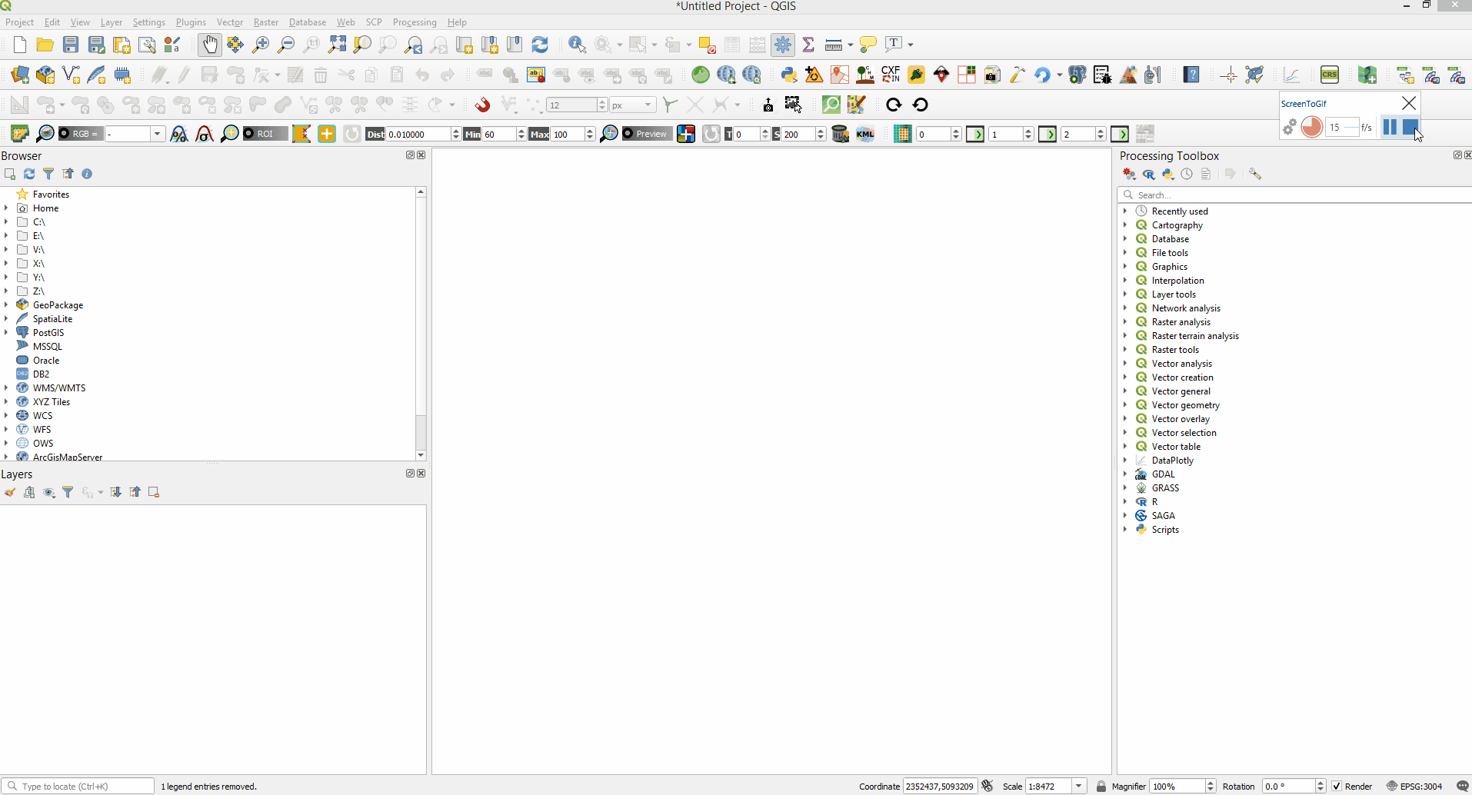
Task: Open the Plugins menu
Action: (x=191, y=22)
